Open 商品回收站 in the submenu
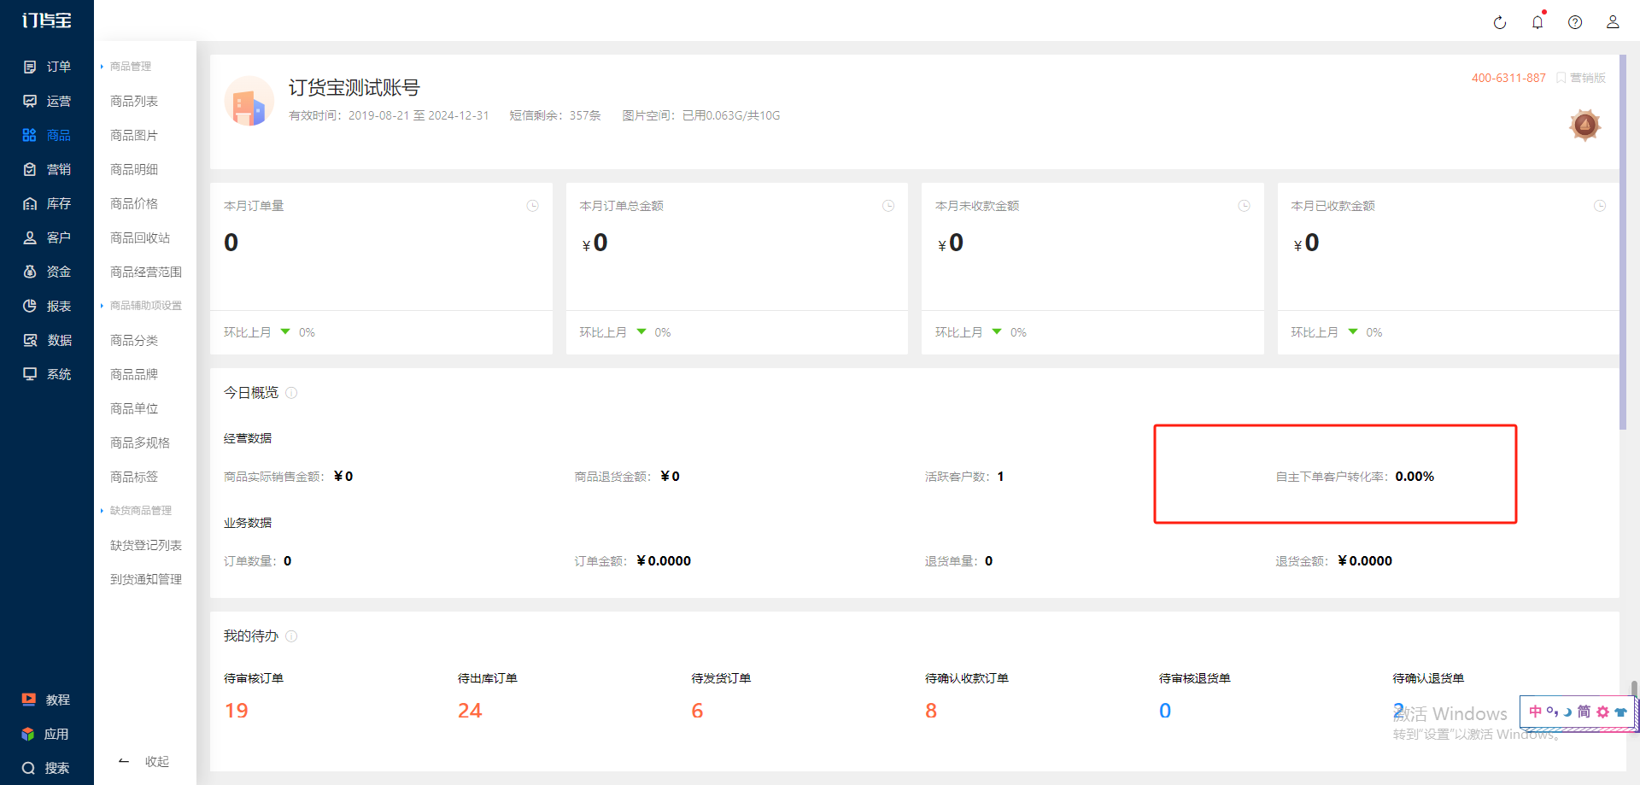Image resolution: width=1640 pixels, height=785 pixels. click(140, 237)
